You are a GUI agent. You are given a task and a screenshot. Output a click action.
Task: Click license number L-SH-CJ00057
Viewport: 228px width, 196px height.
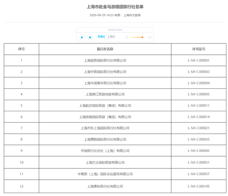199,174
